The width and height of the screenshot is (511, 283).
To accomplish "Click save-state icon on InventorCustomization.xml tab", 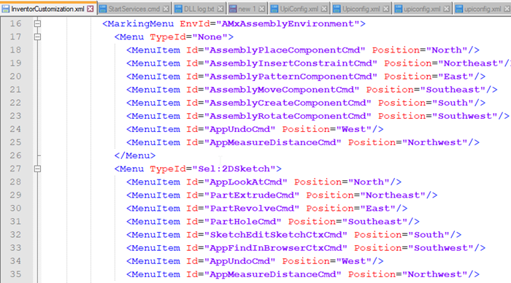I will click(x=6, y=9).
